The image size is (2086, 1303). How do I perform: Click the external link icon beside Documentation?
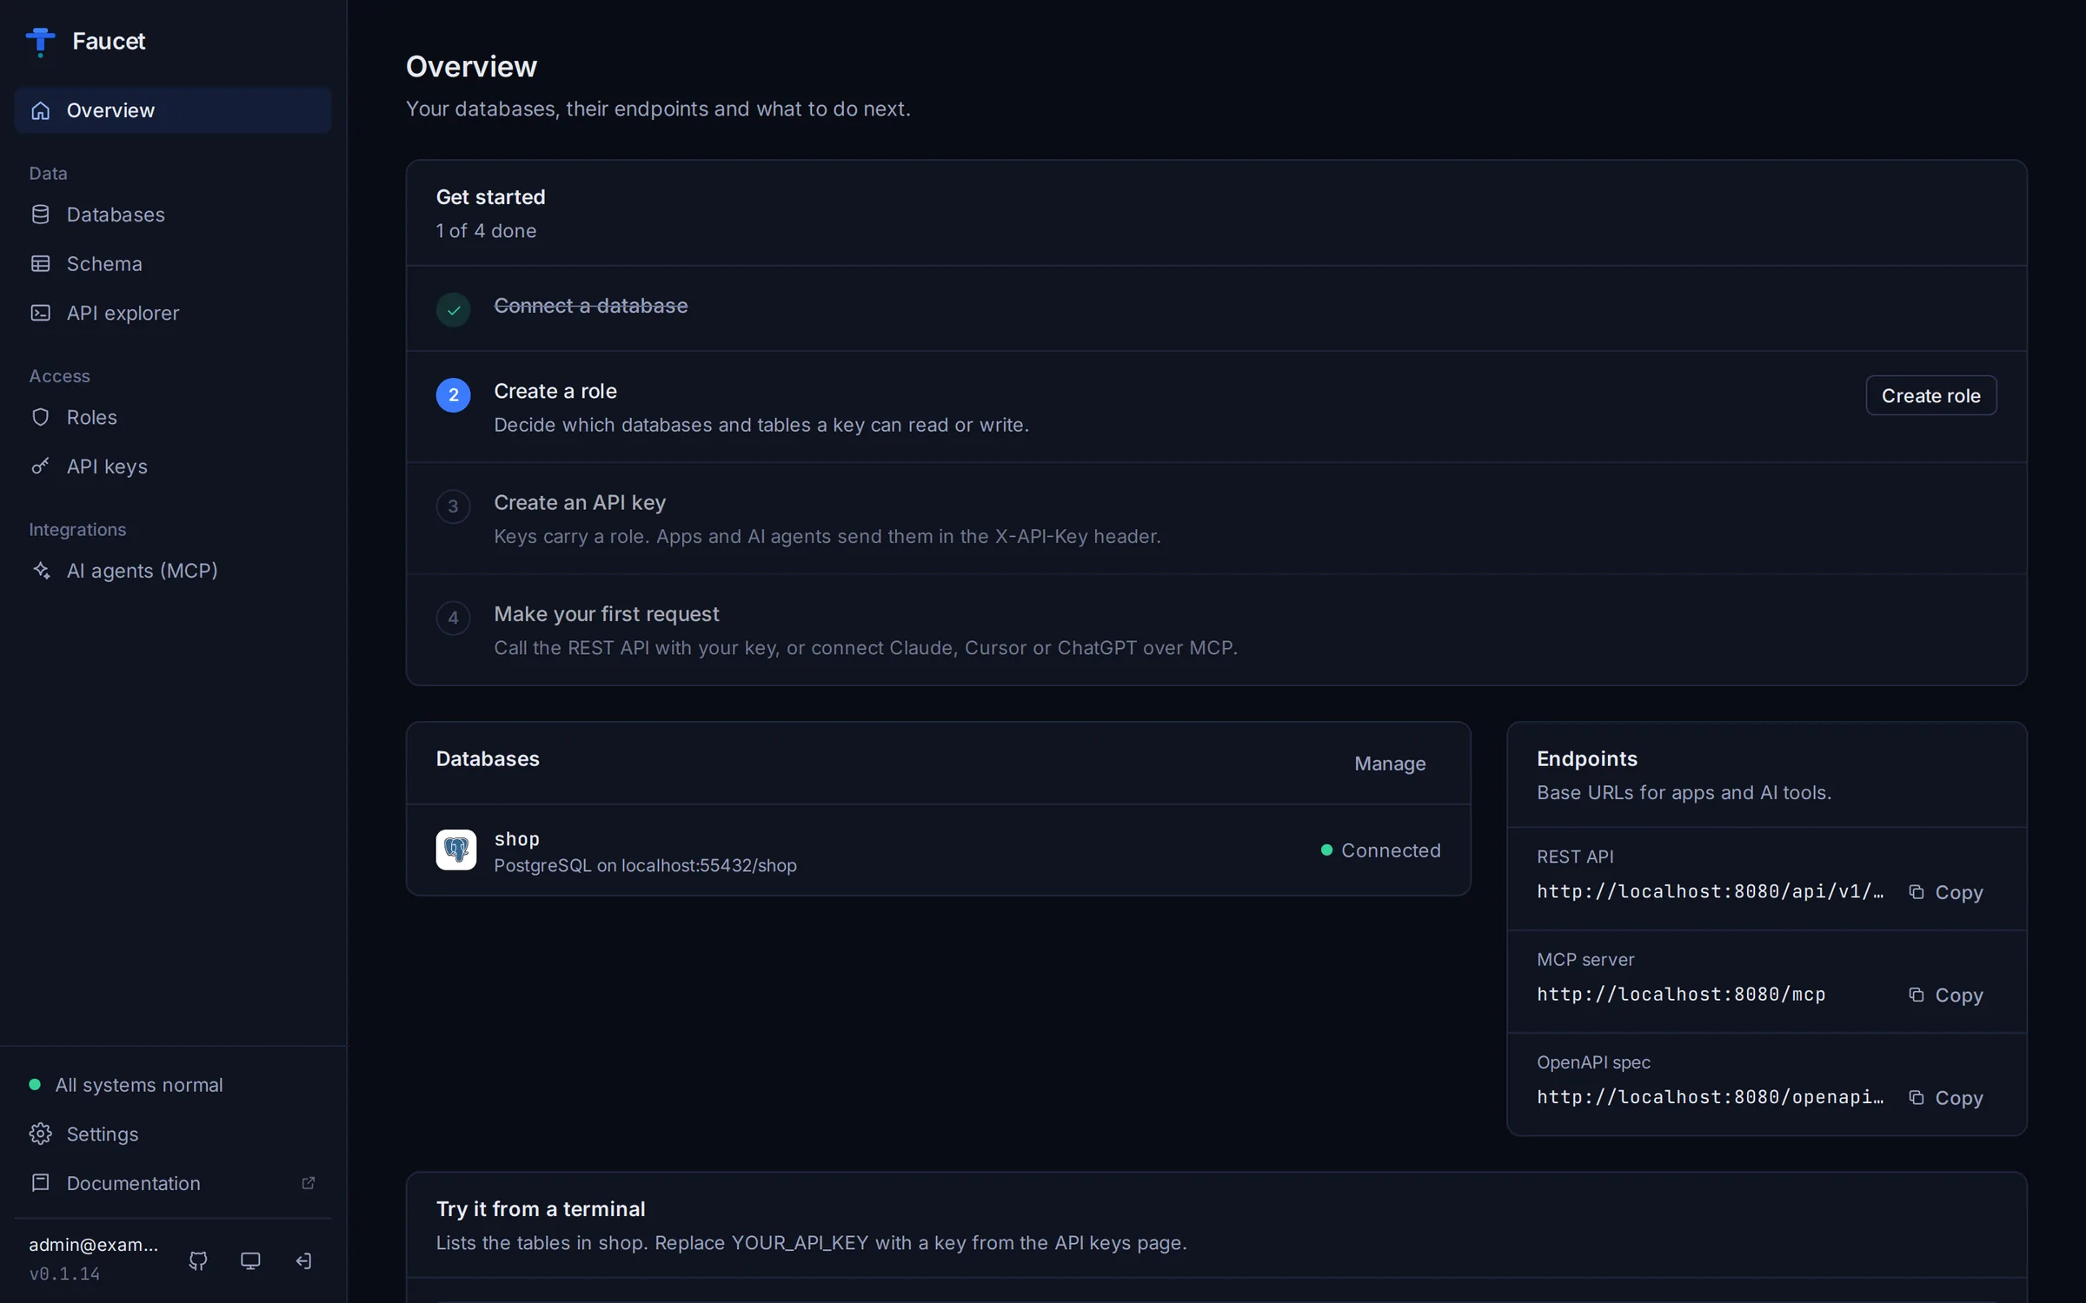tap(308, 1183)
